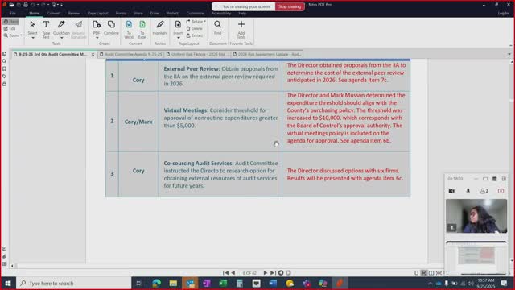Switch to facing pages view
Viewport: 515px width, 290px height.
[x=431, y=273]
